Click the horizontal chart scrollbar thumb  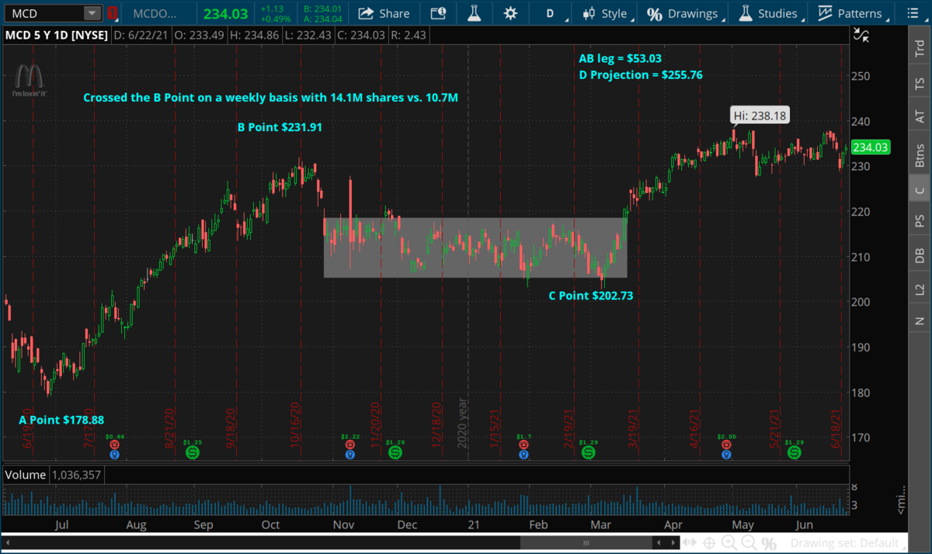click(x=587, y=543)
